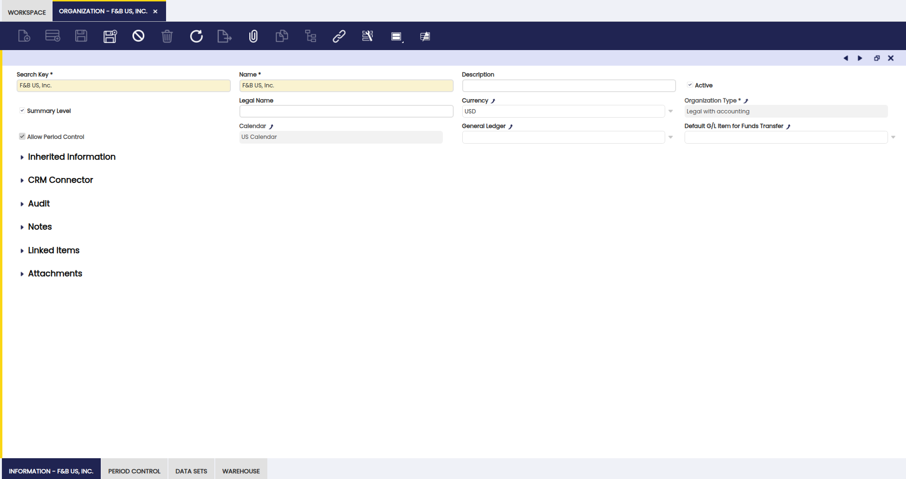Click the Legal Name input field
Screen dimensions: 906x479
(x=346, y=111)
